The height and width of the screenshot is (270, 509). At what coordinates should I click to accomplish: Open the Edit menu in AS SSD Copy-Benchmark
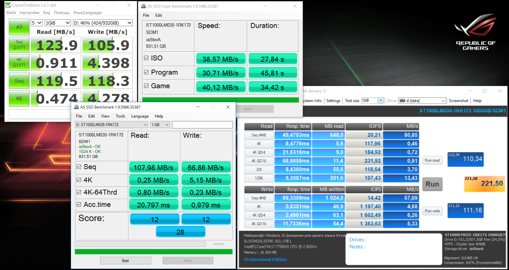click(x=159, y=15)
